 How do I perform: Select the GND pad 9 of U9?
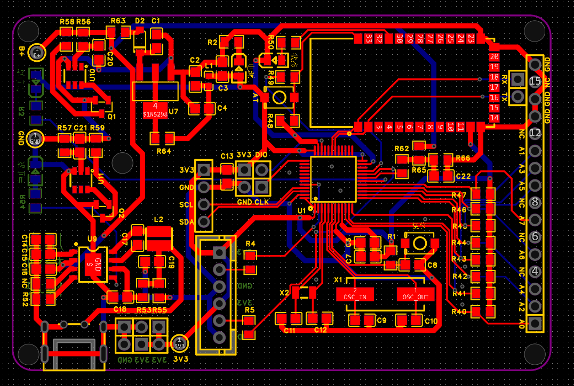point(93,265)
